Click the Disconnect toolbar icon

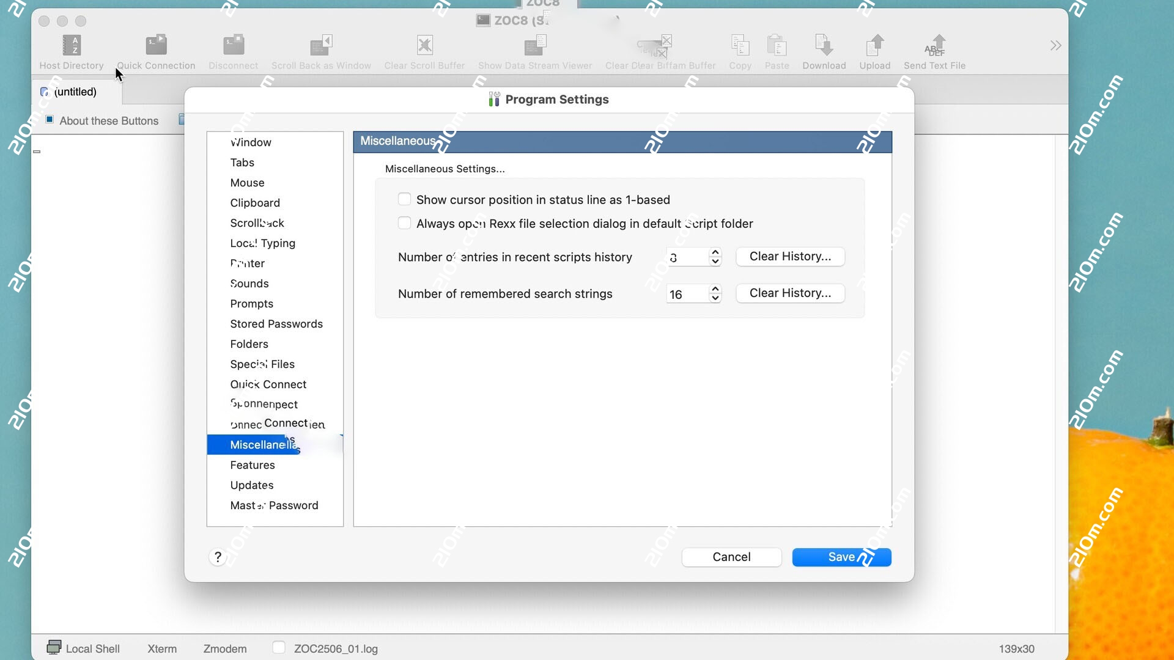pos(233,45)
